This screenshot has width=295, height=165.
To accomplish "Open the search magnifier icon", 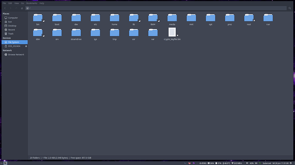I will point(290,8).
